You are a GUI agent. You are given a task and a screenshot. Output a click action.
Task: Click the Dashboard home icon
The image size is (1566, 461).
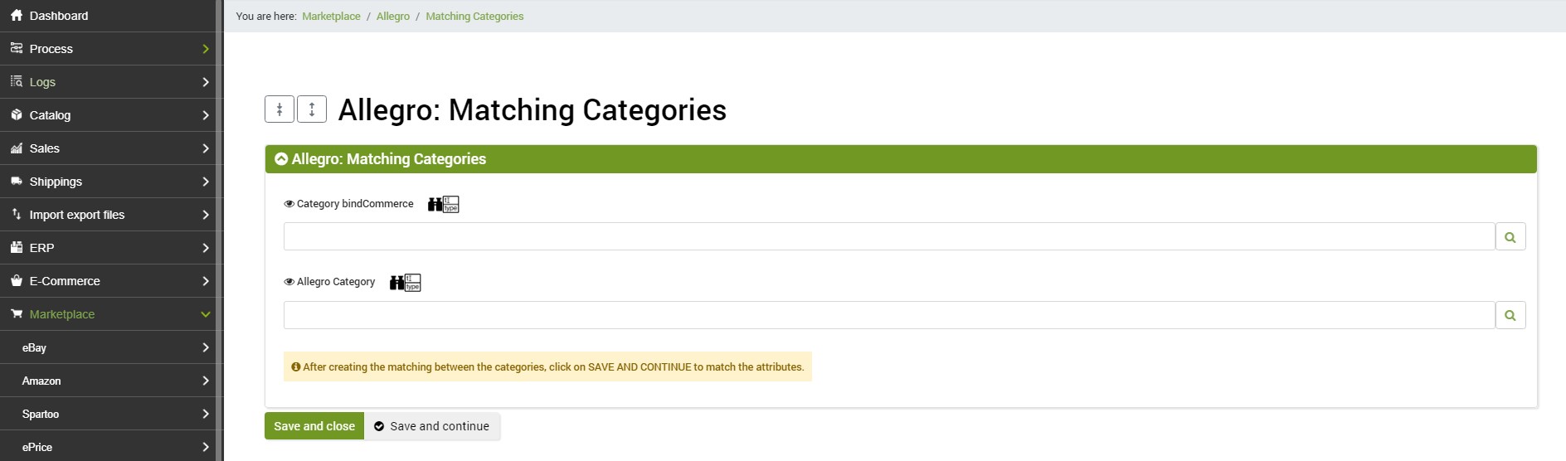coord(17,16)
